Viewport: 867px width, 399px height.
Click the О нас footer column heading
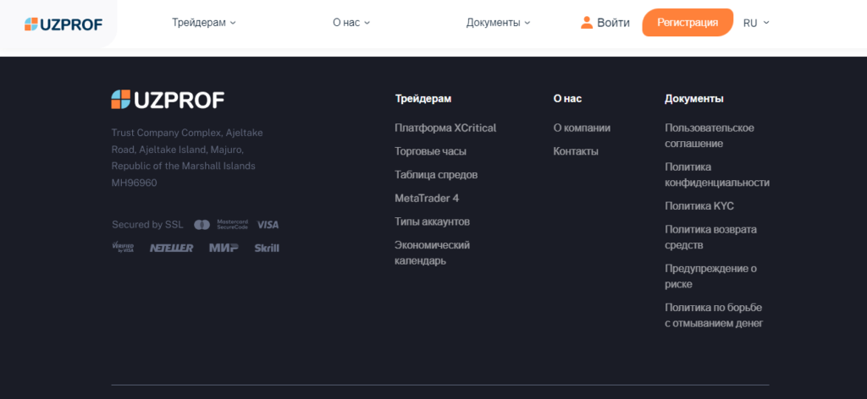click(567, 99)
